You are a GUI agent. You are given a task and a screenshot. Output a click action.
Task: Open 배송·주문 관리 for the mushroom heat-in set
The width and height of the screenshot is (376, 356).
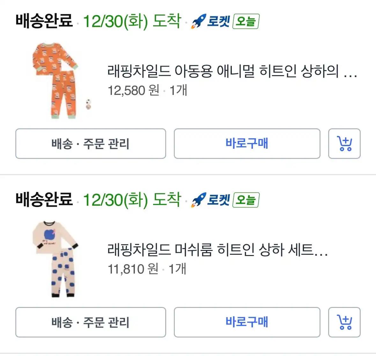(90, 322)
